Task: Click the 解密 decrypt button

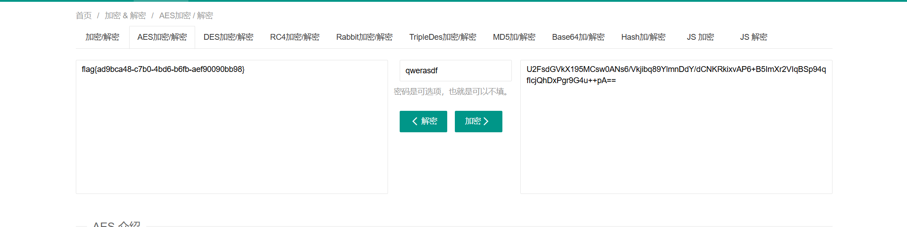Action: coord(423,122)
